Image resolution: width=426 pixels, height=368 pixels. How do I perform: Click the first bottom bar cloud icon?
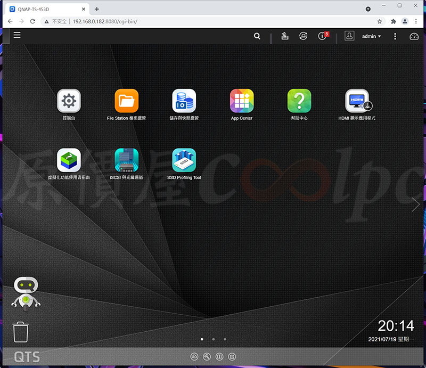(194, 357)
